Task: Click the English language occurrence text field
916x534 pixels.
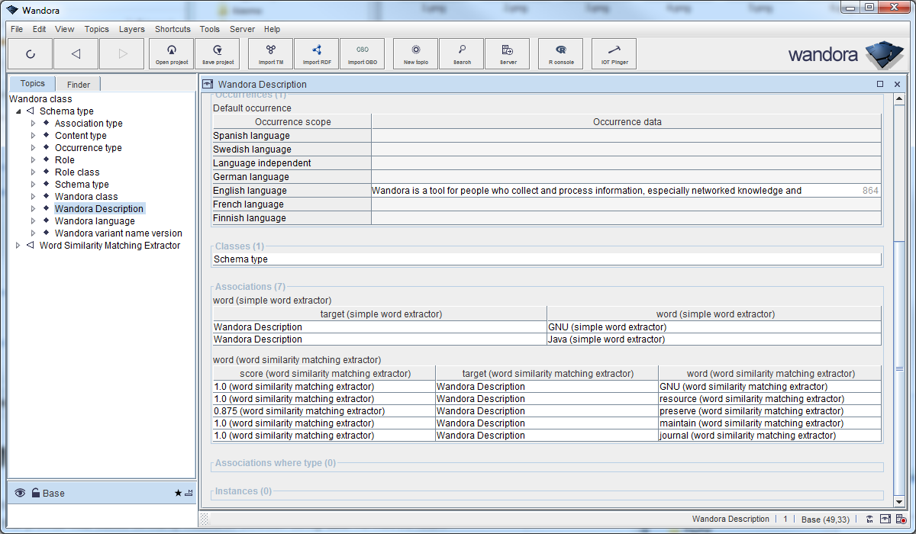Action: (611, 191)
